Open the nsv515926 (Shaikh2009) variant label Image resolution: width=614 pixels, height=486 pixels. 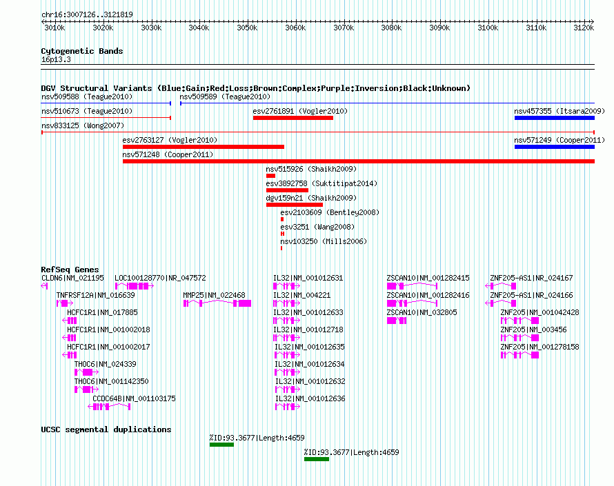coord(311,169)
